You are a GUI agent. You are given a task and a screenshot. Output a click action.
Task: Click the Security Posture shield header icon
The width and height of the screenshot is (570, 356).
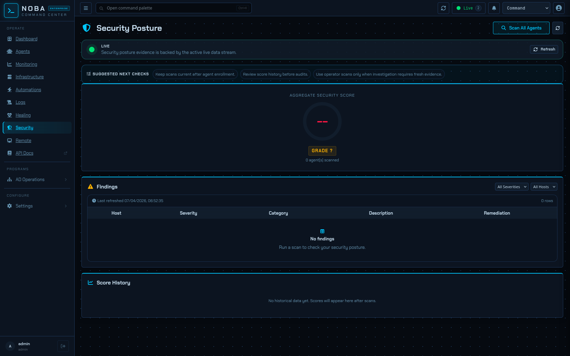87,28
